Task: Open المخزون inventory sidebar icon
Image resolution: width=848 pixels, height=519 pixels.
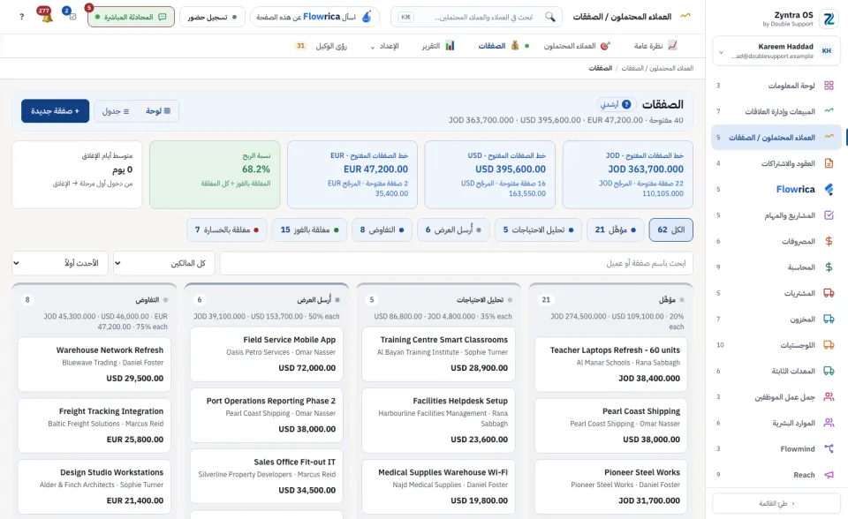Action: 829,319
